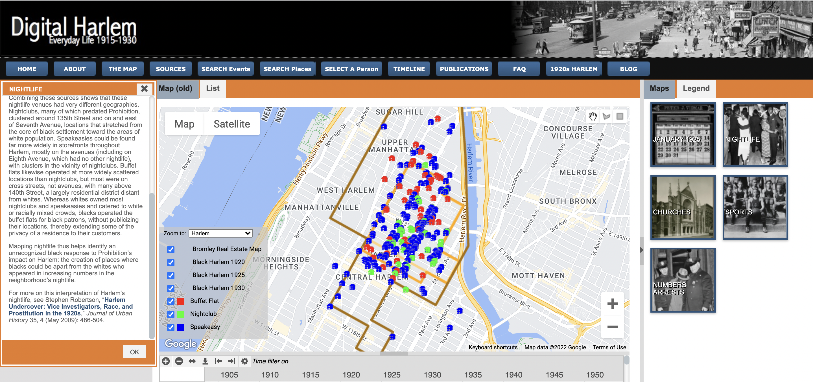813x382 pixels.
Task: Zoom in the Google map
Action: pos(612,304)
